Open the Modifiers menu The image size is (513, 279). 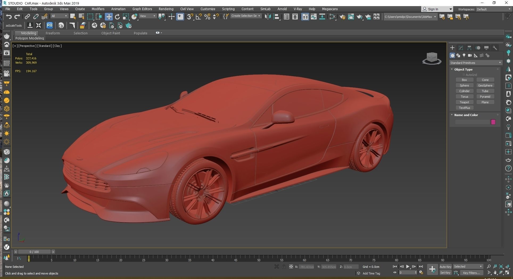(x=98, y=9)
